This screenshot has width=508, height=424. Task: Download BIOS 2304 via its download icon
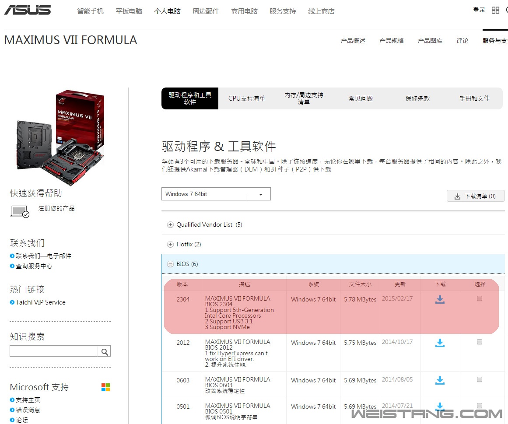440,299
